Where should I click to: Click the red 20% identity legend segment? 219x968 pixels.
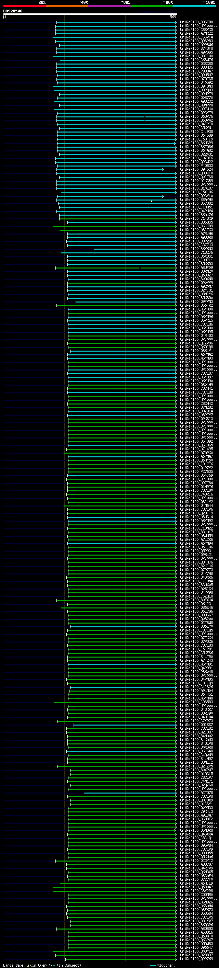(x=24, y=6)
